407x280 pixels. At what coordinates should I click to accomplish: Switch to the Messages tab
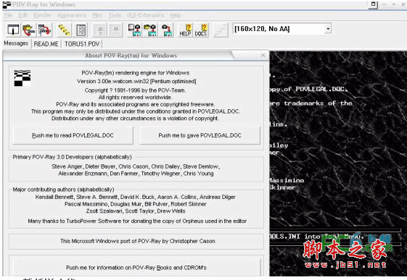coord(16,43)
